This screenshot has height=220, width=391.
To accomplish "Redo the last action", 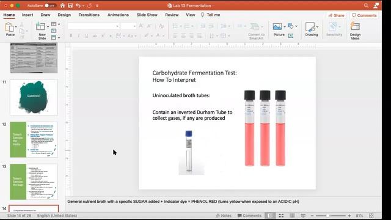I will [90, 5].
